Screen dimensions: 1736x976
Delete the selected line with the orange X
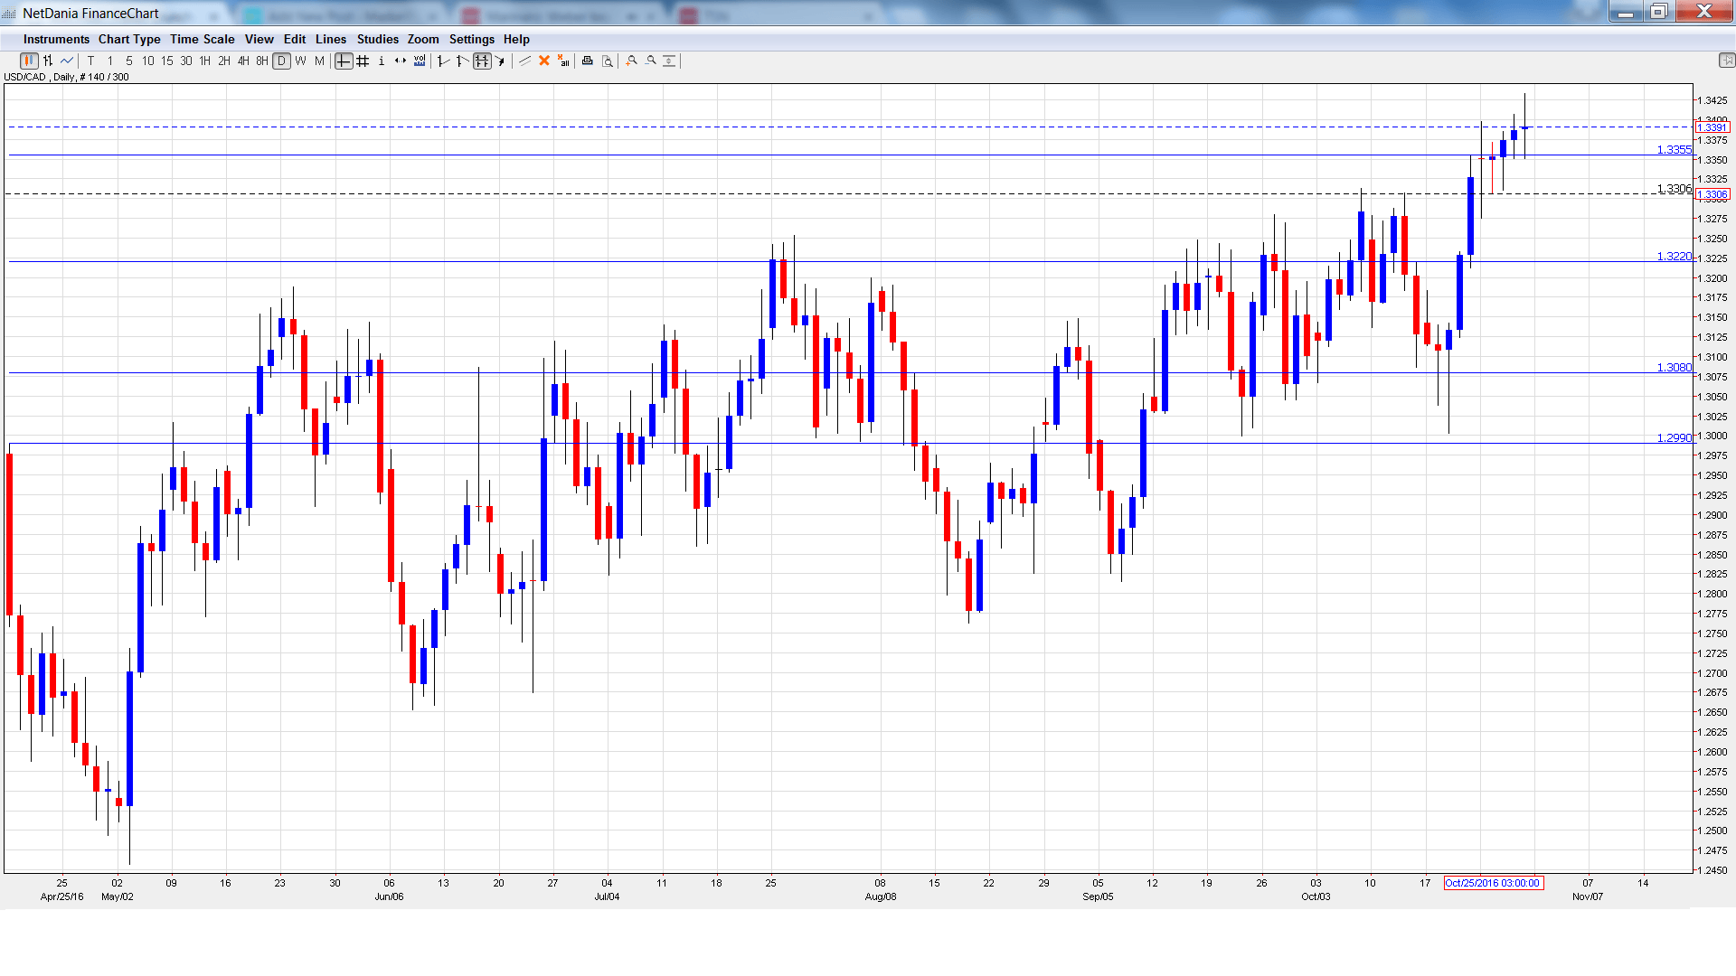point(544,61)
